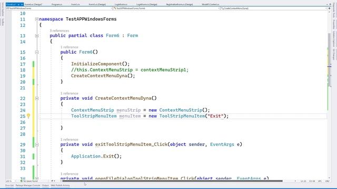Switch to the Program.cs tab
This screenshot has width=337, height=189.
(x=57, y=5)
